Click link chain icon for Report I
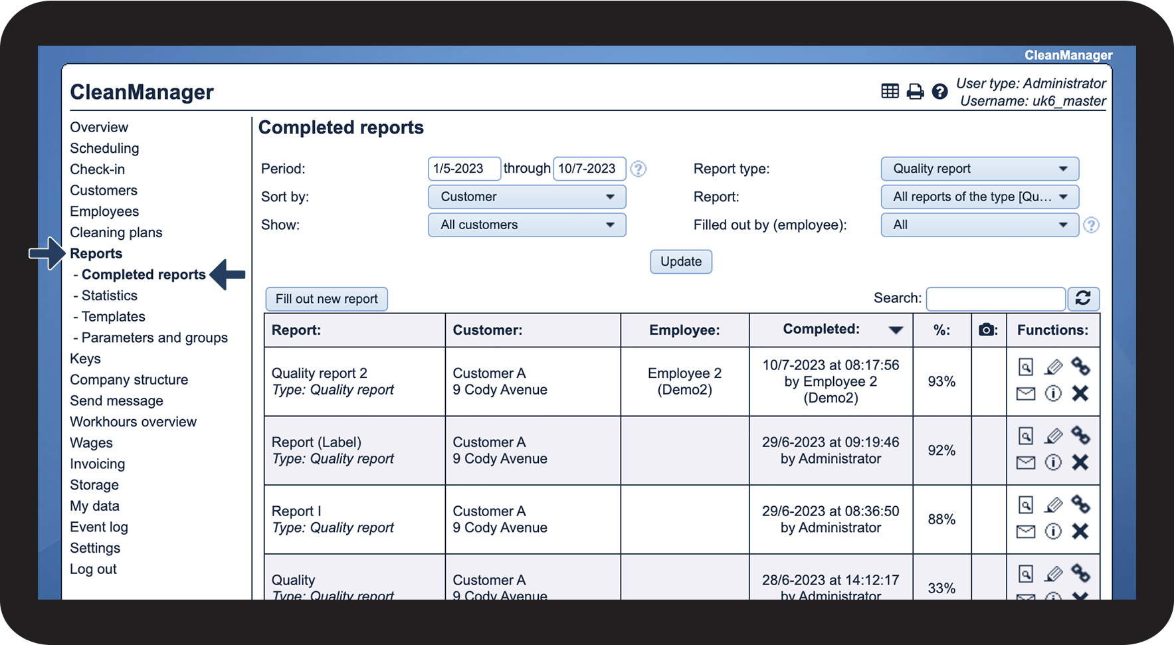 1080,505
